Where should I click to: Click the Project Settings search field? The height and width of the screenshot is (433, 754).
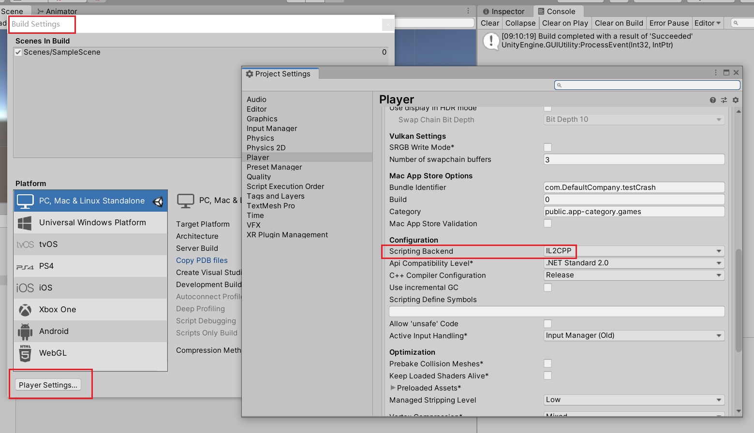[647, 85]
